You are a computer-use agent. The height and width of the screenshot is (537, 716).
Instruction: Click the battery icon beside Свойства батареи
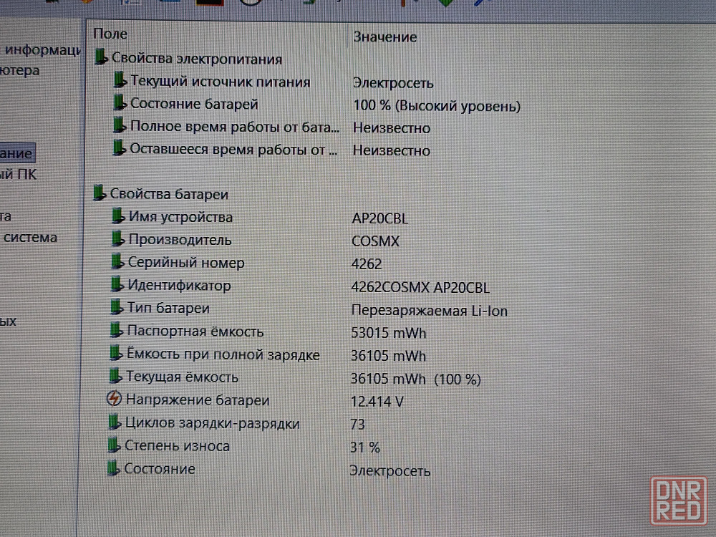(x=100, y=193)
